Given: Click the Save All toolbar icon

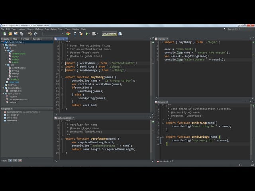Looking at the screenshot, I should (22, 34).
